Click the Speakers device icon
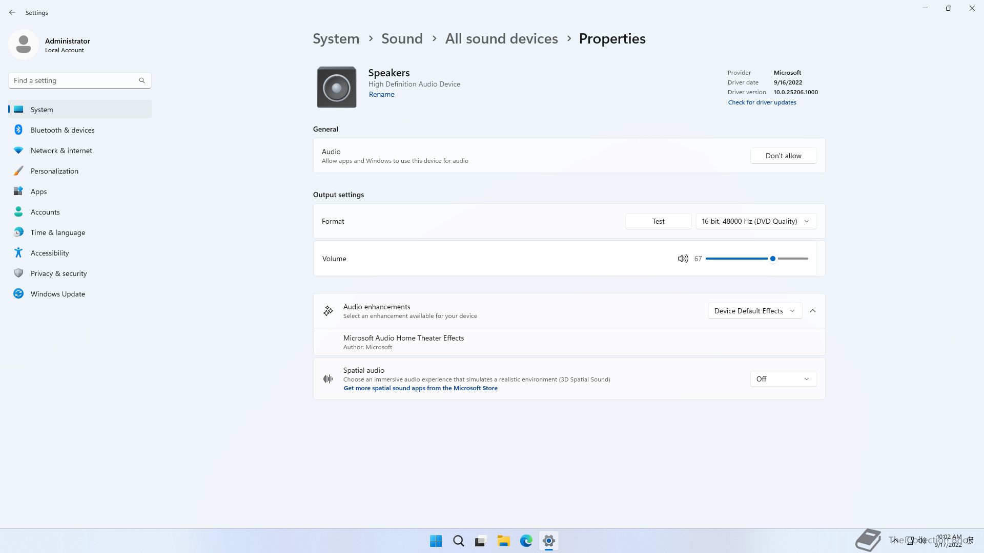 [x=337, y=88]
